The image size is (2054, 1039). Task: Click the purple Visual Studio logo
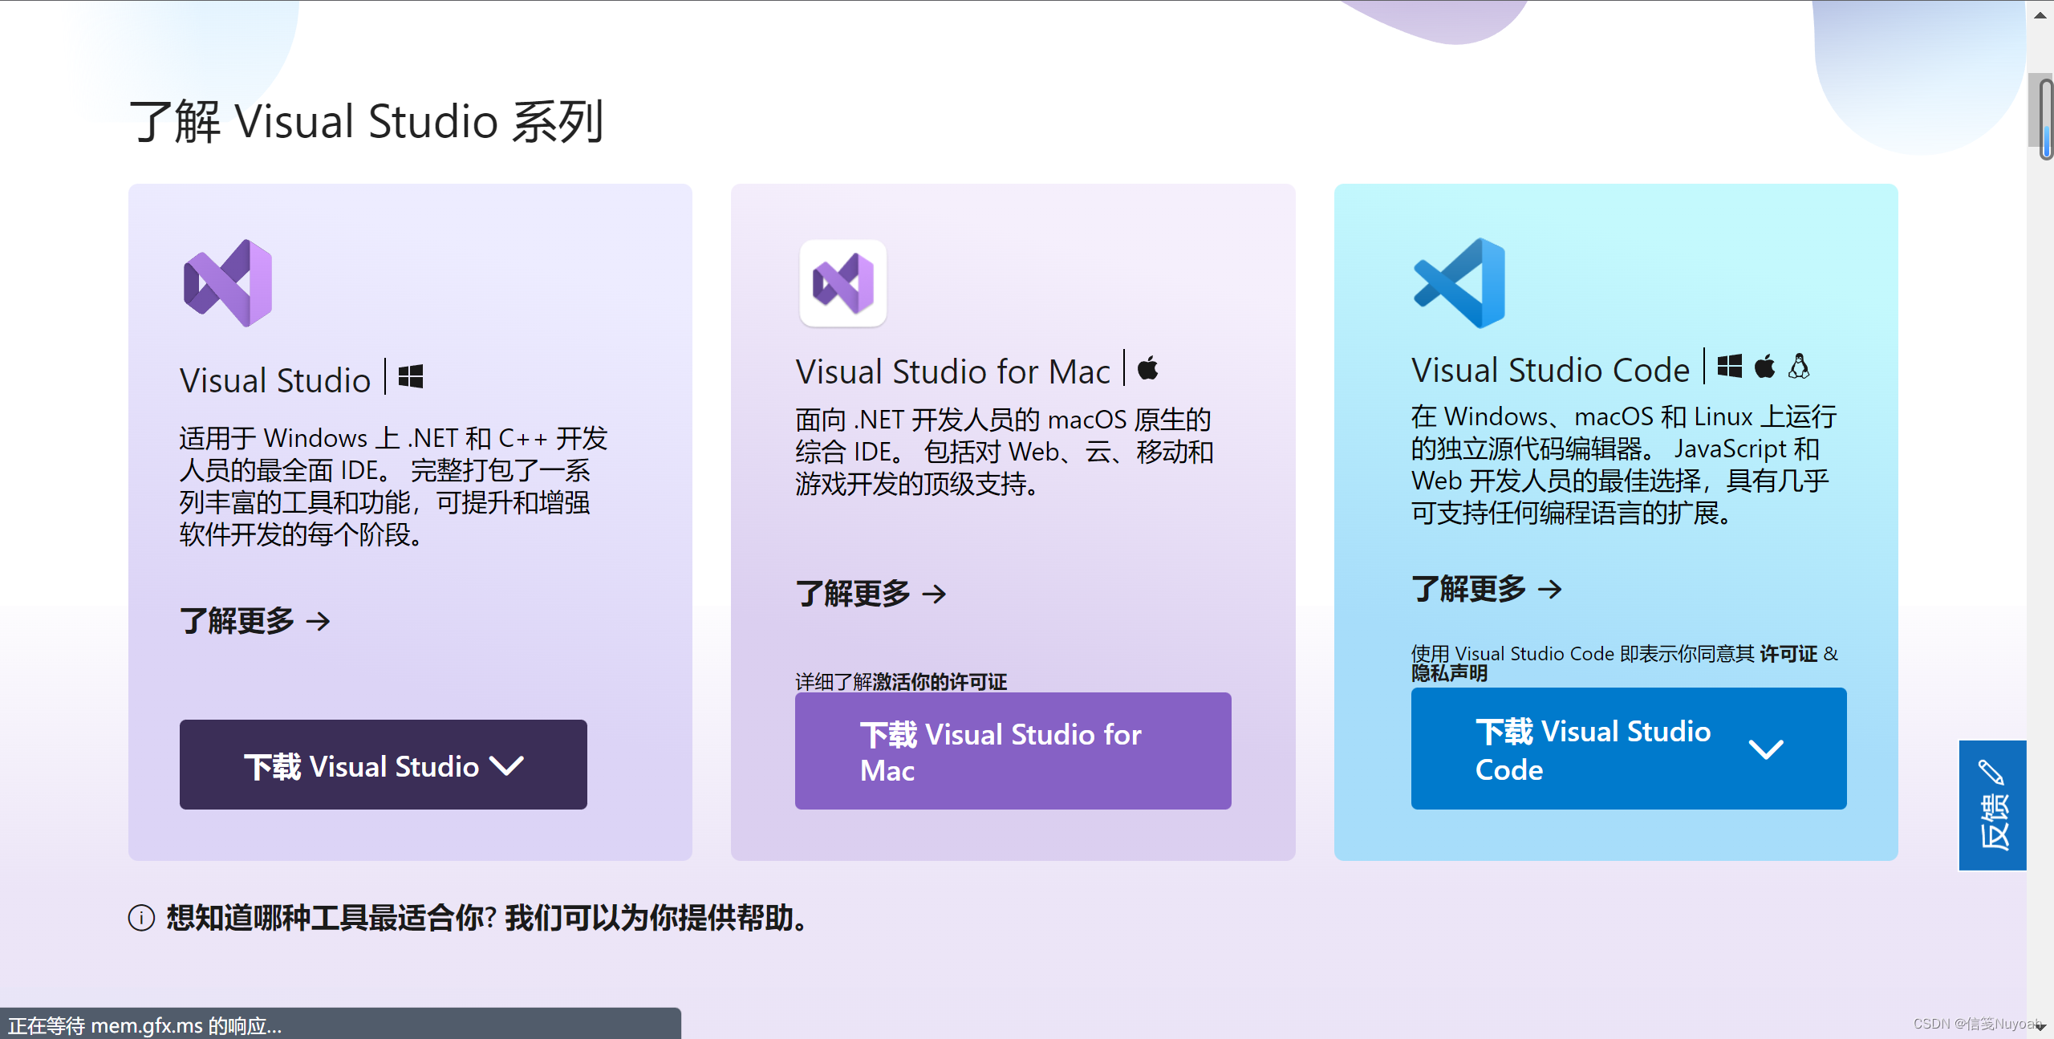228,282
